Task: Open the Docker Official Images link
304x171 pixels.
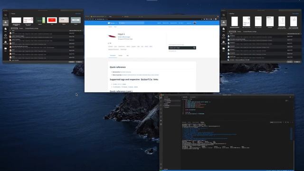Action: click(124, 37)
